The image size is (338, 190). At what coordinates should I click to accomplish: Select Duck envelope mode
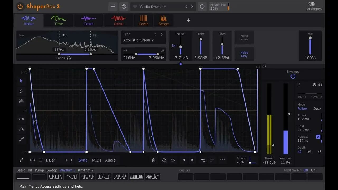click(317, 108)
